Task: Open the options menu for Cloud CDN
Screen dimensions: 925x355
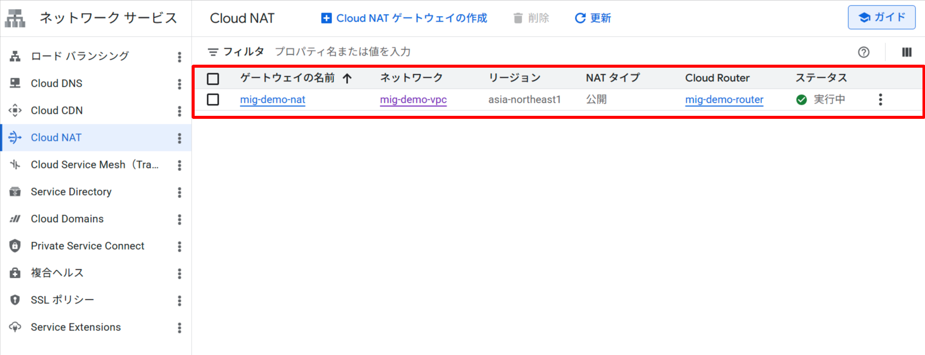Action: (x=179, y=111)
